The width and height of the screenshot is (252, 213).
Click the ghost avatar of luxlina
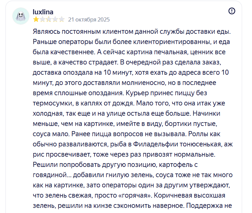coord(21,16)
